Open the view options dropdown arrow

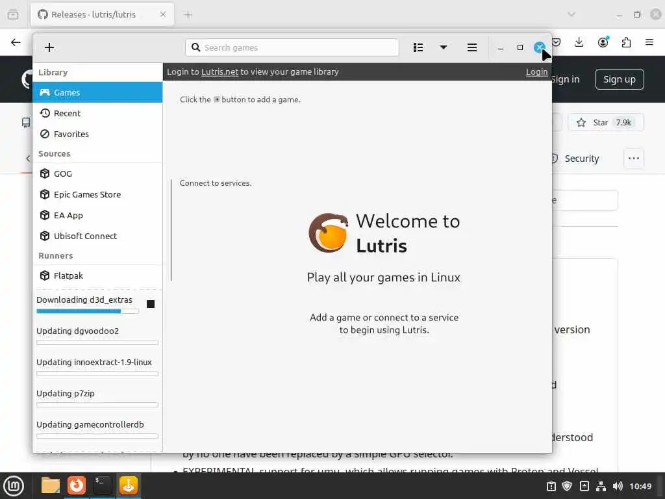(443, 47)
